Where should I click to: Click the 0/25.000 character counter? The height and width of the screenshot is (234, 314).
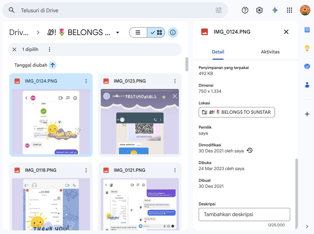coord(277,225)
